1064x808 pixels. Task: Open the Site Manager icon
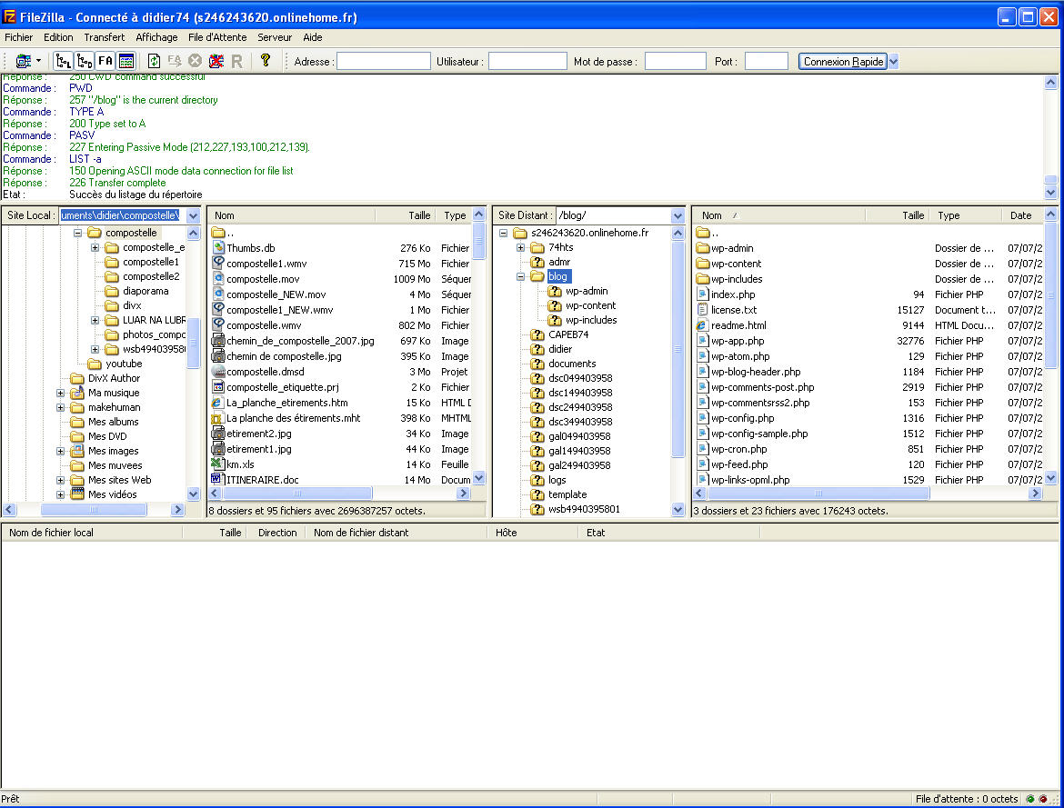coord(22,61)
